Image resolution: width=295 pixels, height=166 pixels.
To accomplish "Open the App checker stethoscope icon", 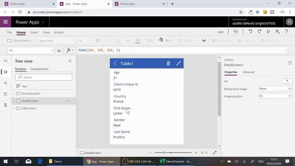I will pyautogui.click(x=236, y=32).
